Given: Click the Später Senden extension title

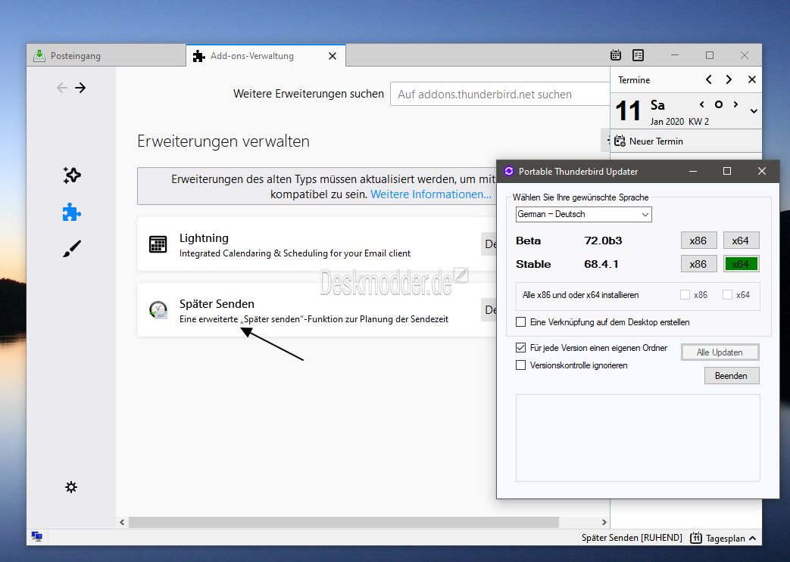Looking at the screenshot, I should (217, 304).
